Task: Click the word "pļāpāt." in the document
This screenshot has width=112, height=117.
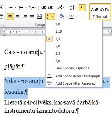Action: 13,67
